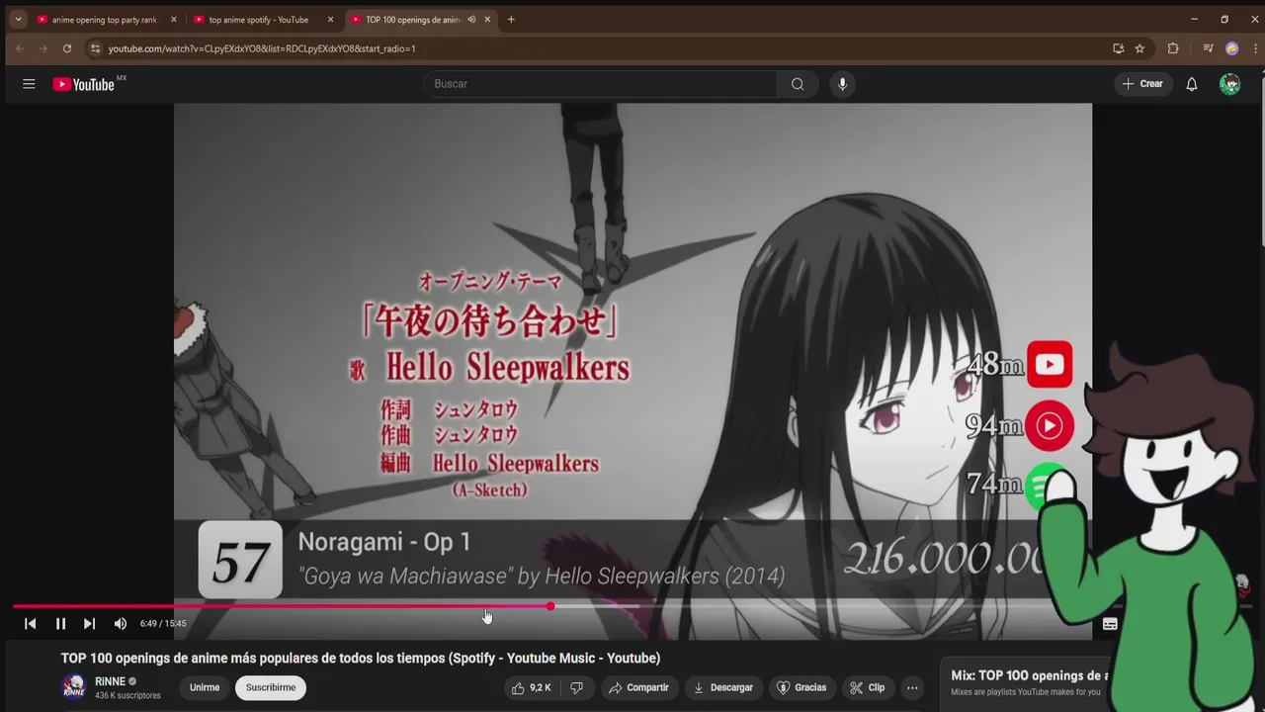The image size is (1265, 712).
Task: Click the search magnifier button
Action: coord(798,84)
